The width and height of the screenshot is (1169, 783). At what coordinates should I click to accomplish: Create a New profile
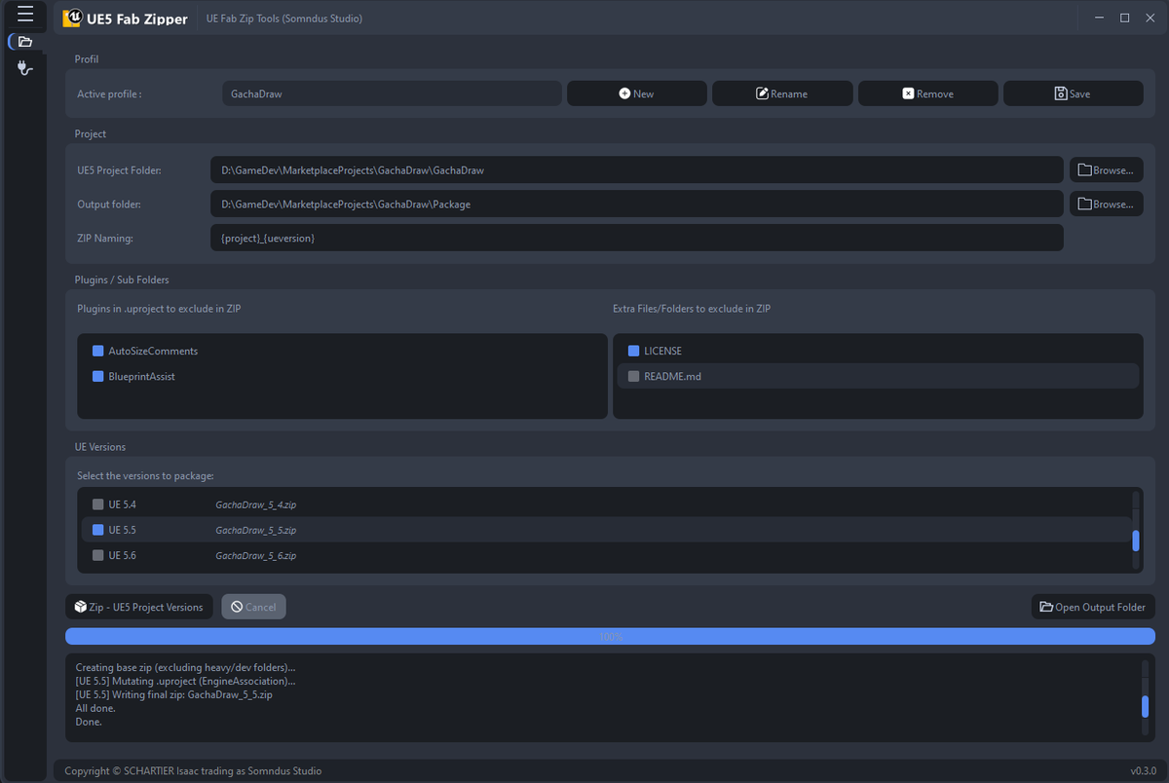(x=637, y=93)
